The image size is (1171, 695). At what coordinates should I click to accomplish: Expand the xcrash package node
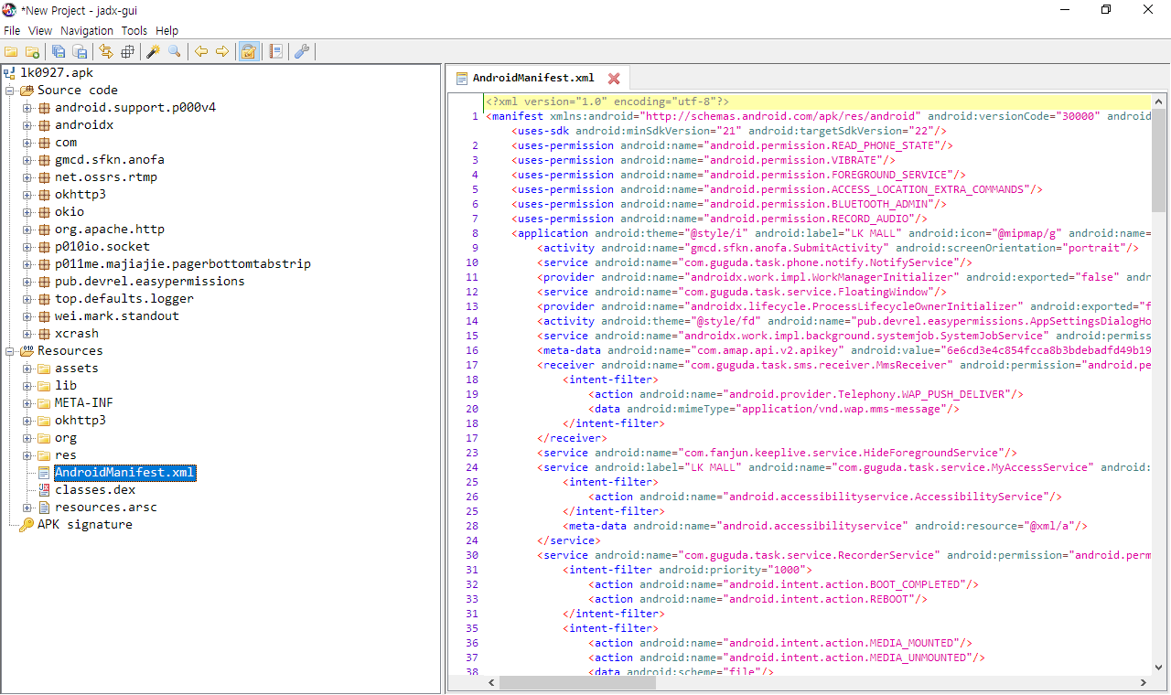pos(27,334)
